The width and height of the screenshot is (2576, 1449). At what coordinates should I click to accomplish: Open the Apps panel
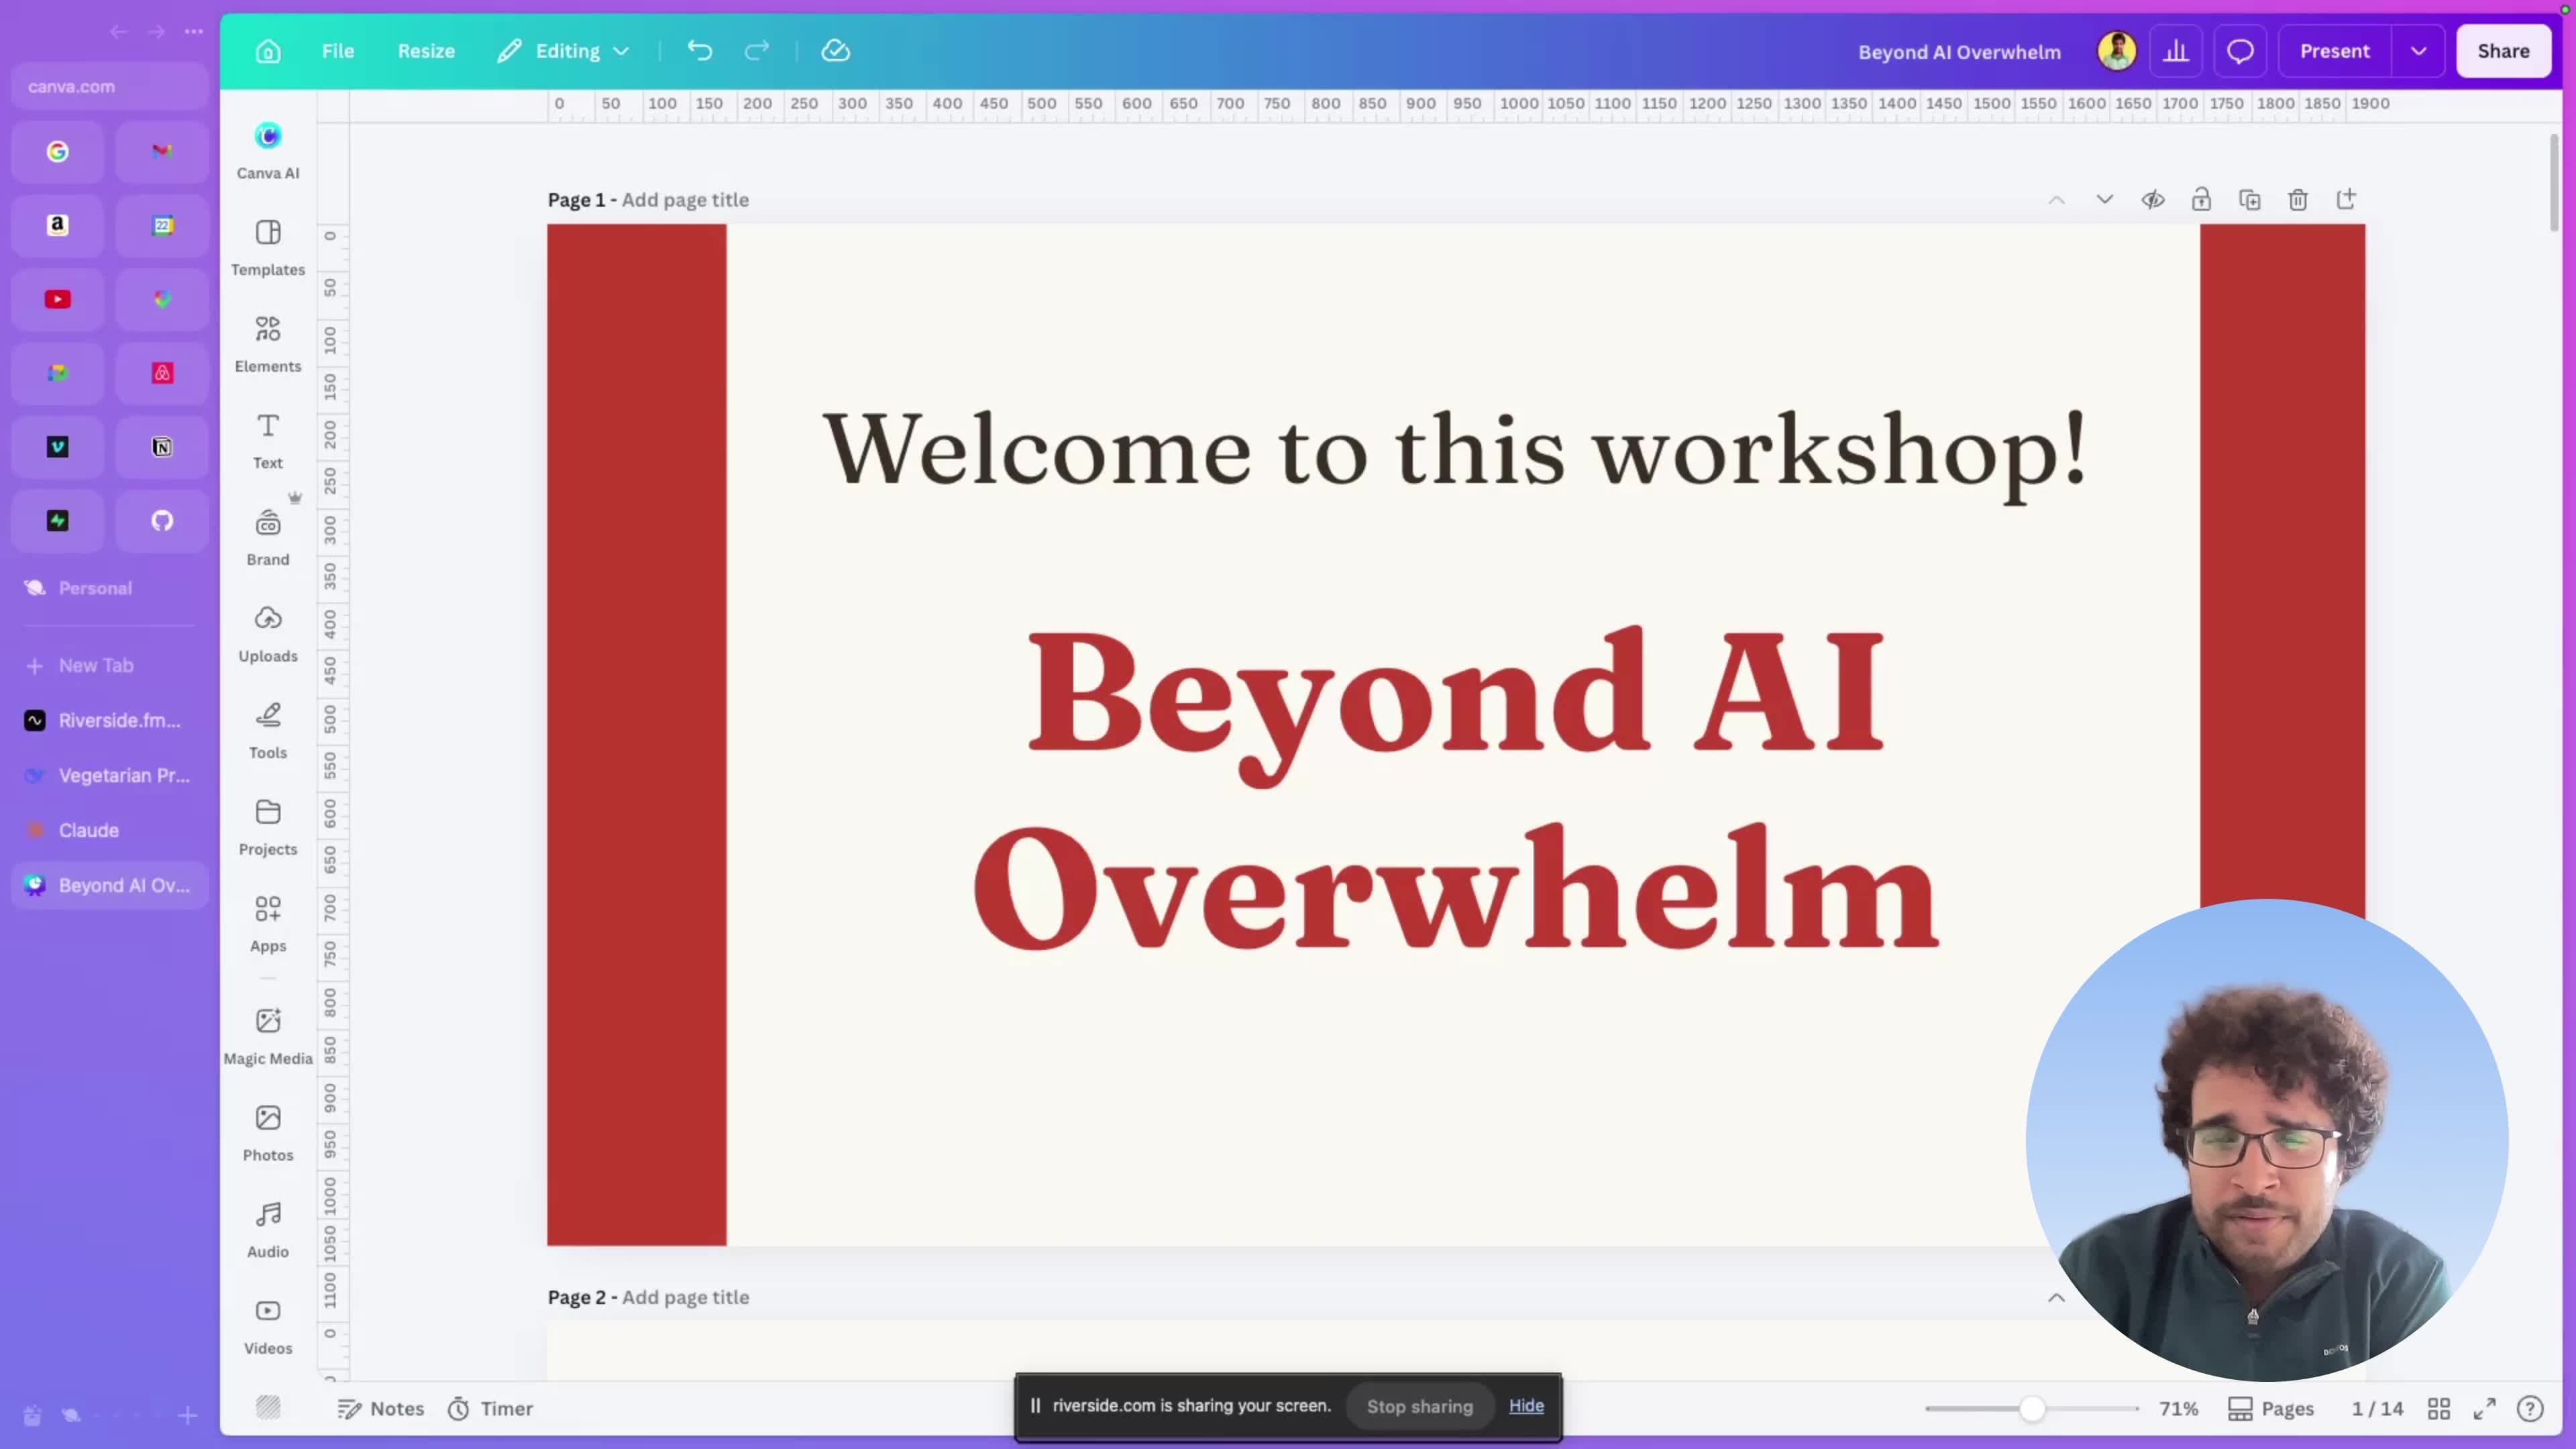coord(268,925)
